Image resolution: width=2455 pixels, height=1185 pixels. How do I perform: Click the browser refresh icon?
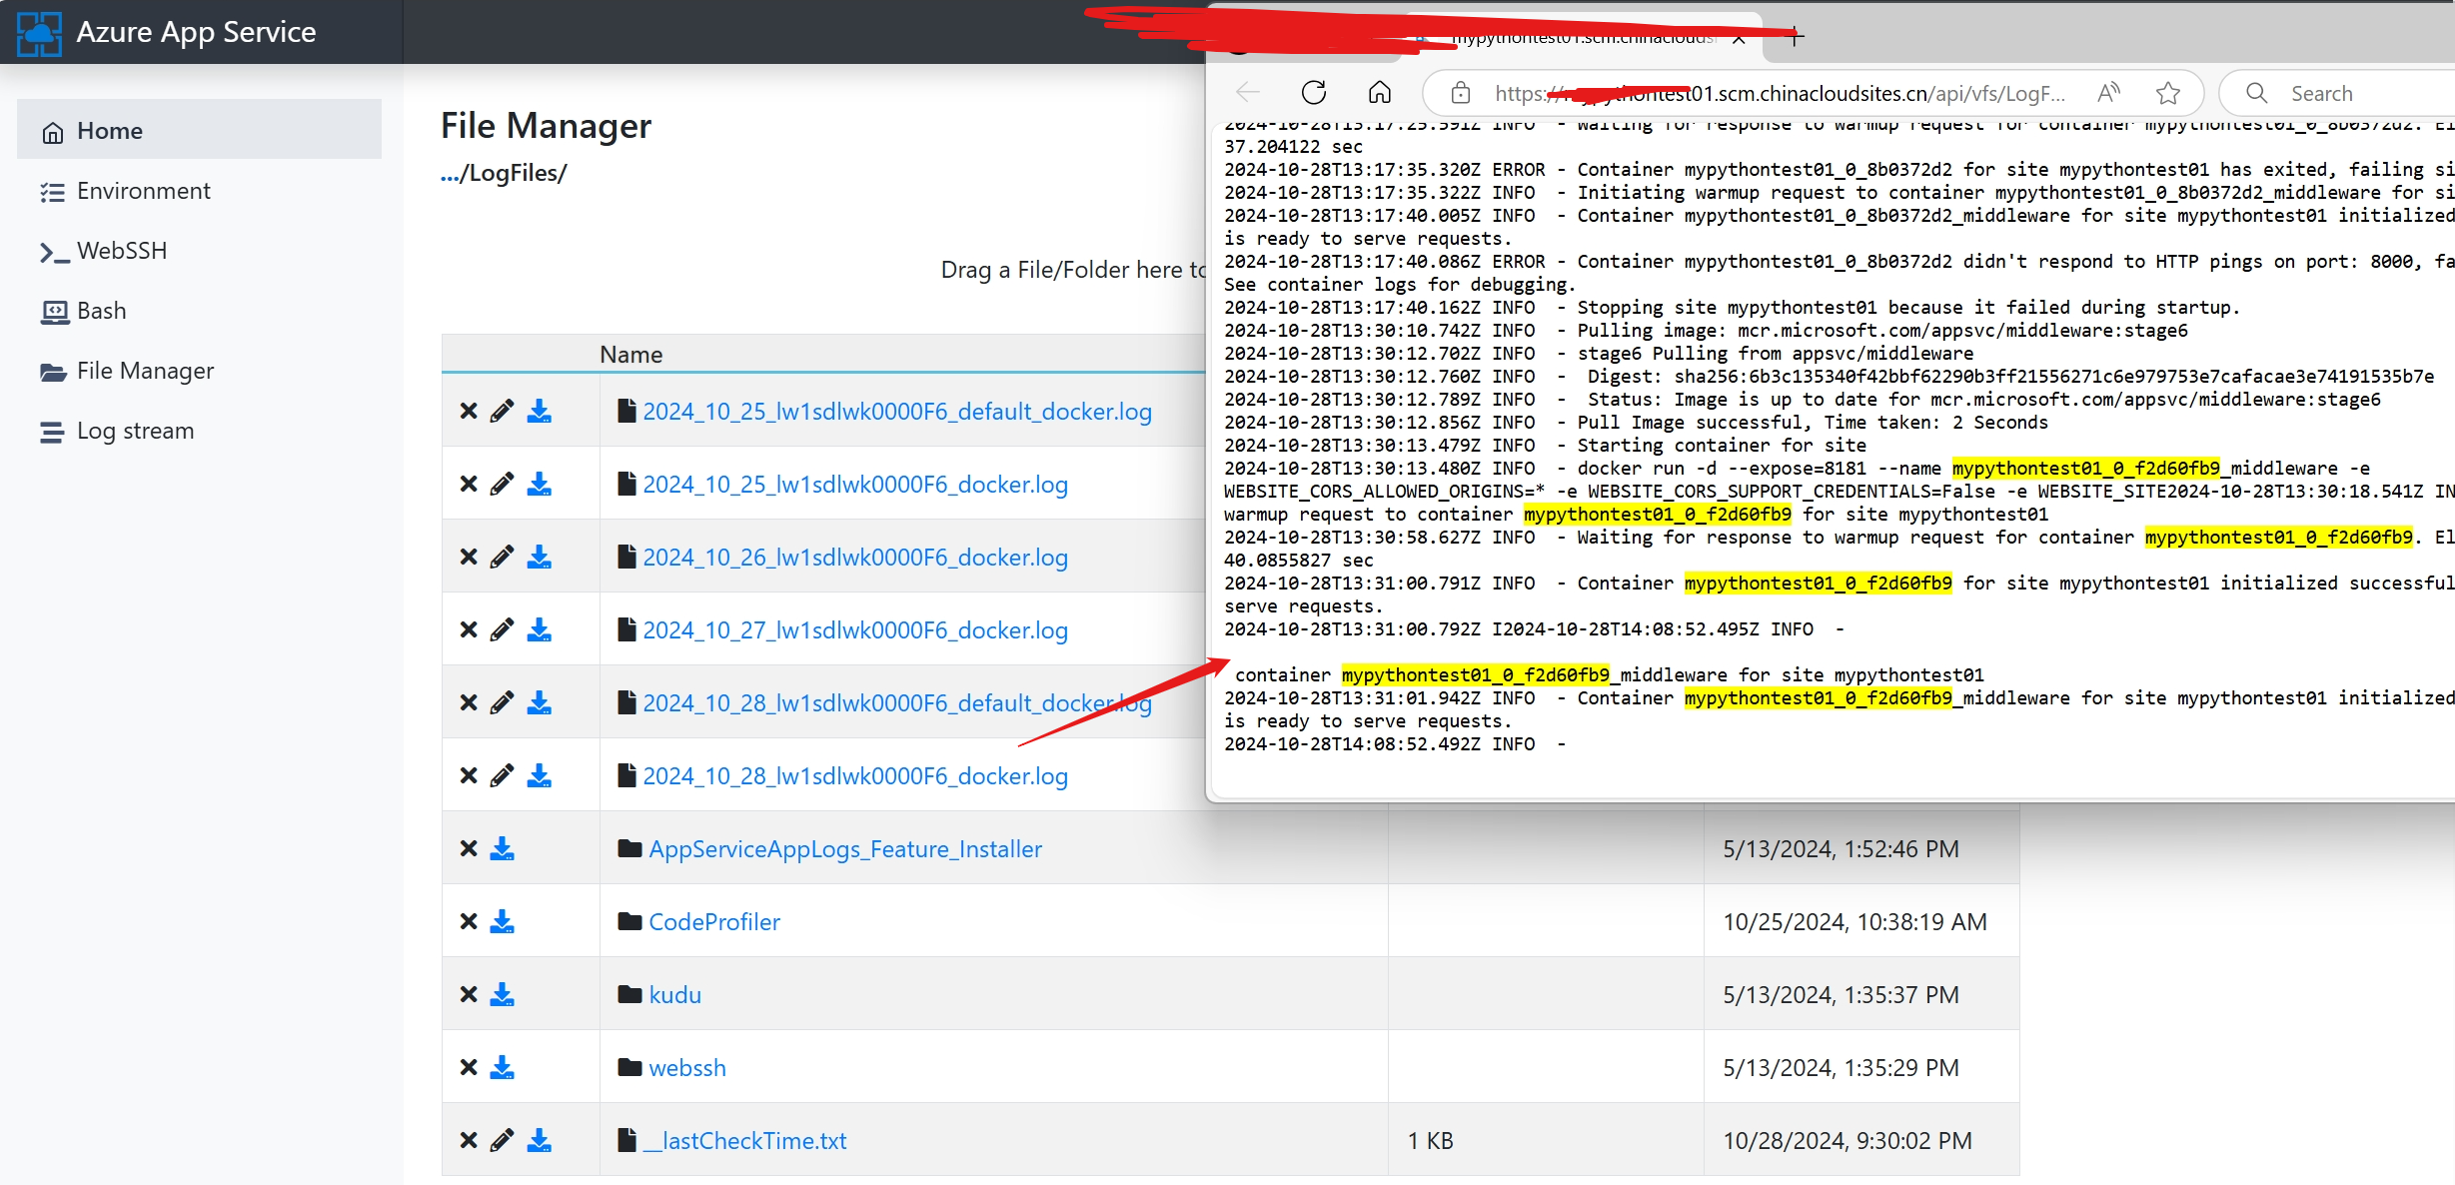(x=1314, y=93)
